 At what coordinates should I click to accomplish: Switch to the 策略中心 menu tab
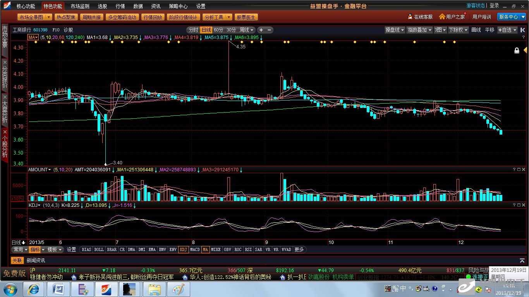pyautogui.click(x=178, y=6)
